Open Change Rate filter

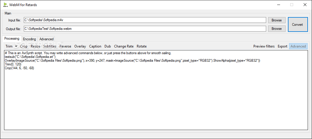124,46
